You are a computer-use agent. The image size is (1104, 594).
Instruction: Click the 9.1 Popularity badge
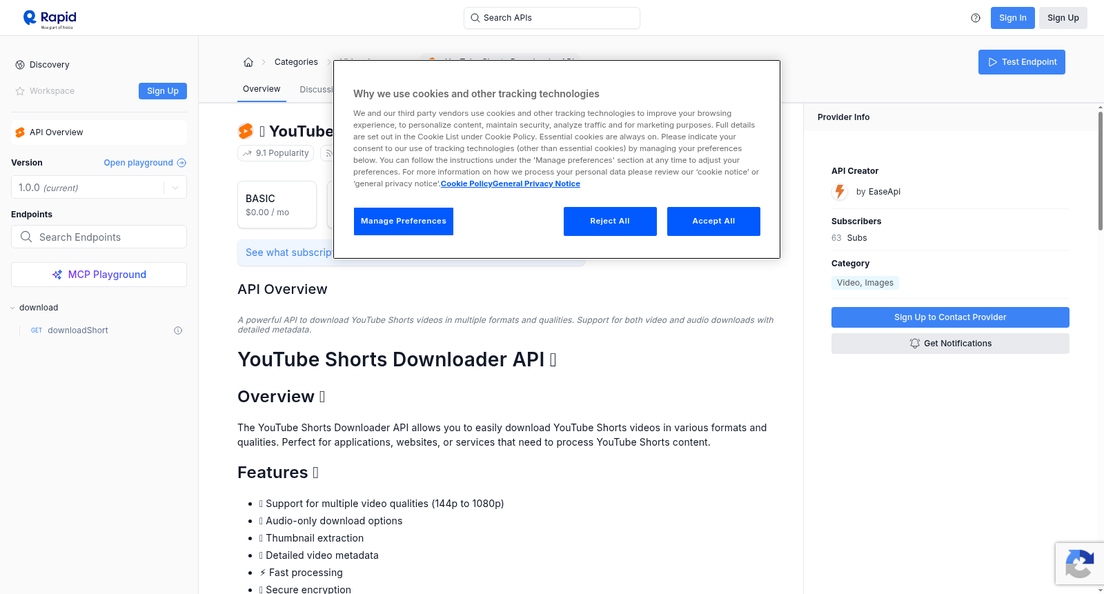276,153
